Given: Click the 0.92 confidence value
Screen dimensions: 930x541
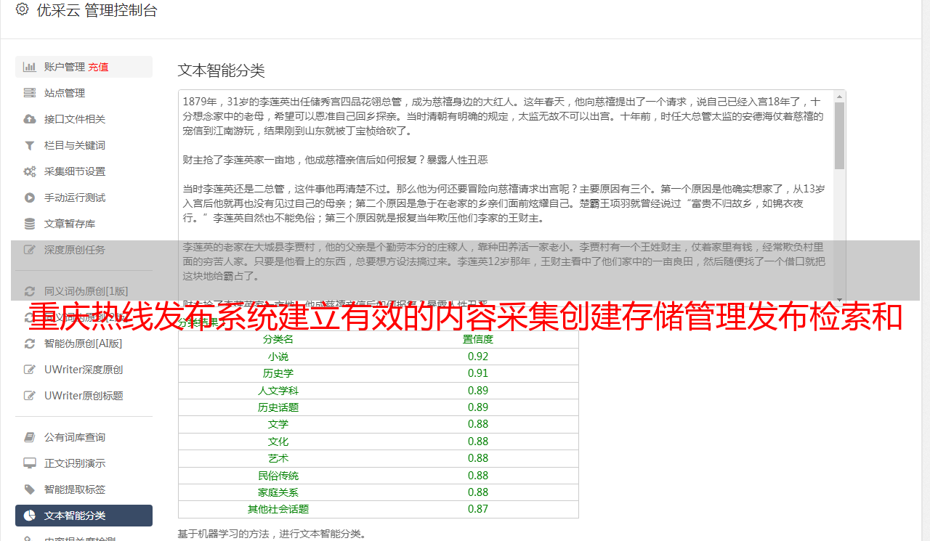Looking at the screenshot, I should pyautogui.click(x=478, y=357).
